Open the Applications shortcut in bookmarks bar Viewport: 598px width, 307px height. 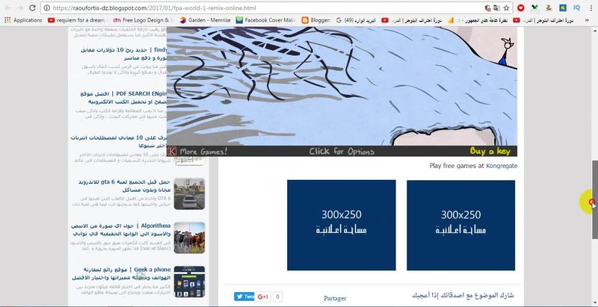coord(23,20)
